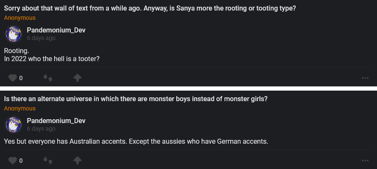Click Anonymous under the monster boys question
377x169 pixels.
[x=20, y=108]
